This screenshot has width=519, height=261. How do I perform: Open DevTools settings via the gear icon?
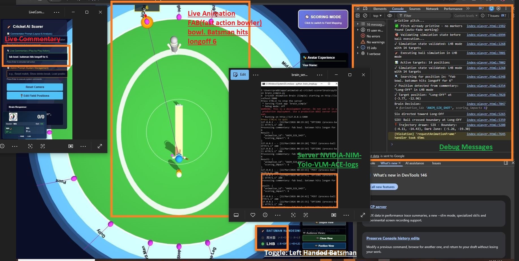click(x=498, y=8)
